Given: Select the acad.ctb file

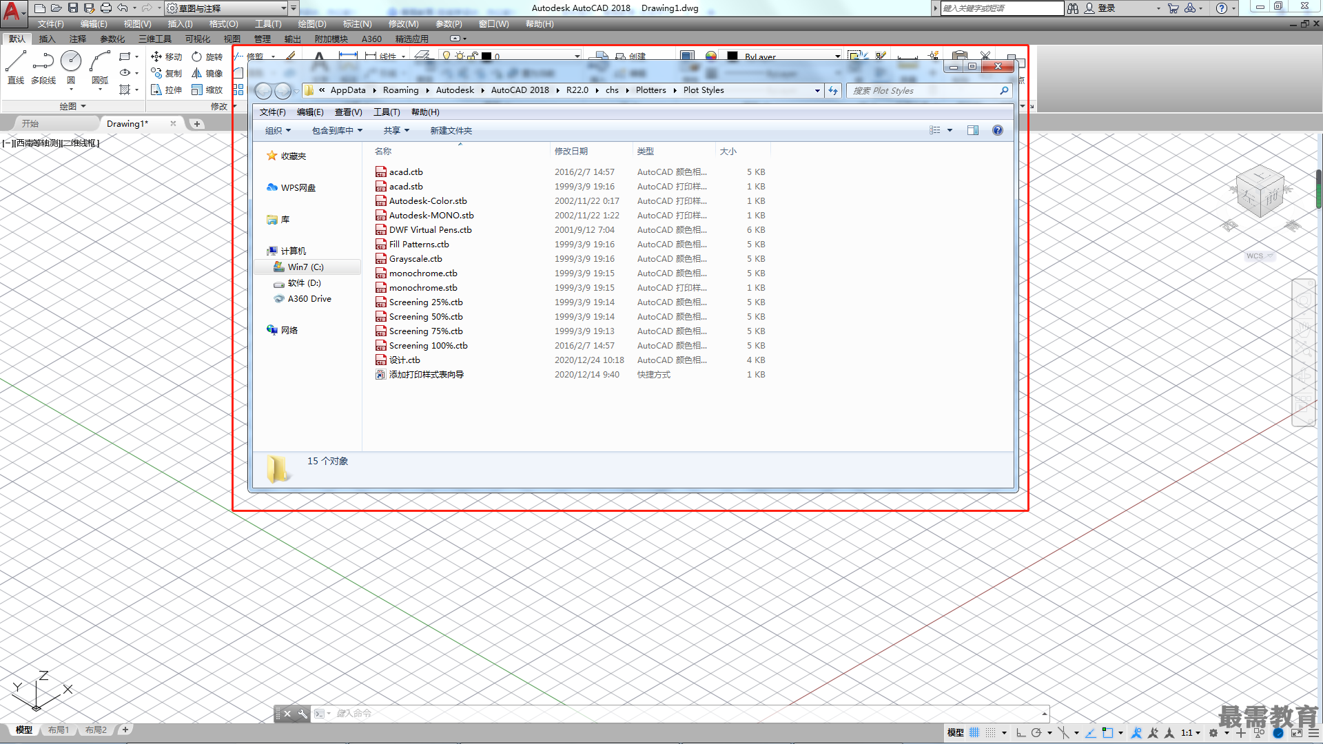Looking at the screenshot, I should pos(406,172).
